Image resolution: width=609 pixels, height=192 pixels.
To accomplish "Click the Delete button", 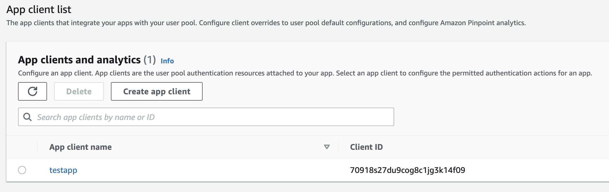I will pos(79,91).
